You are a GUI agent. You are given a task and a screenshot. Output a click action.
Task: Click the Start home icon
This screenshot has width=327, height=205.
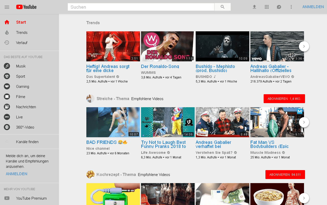(x=7, y=22)
